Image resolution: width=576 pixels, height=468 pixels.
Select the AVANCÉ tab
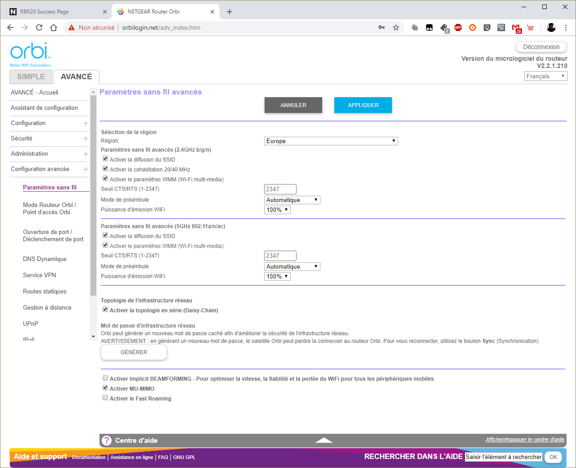tap(76, 77)
